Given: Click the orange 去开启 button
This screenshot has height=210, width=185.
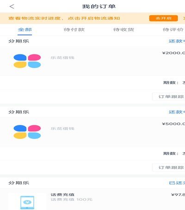Looking at the screenshot, I should click(x=164, y=18).
